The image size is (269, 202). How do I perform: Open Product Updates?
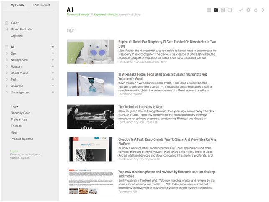[22, 139]
